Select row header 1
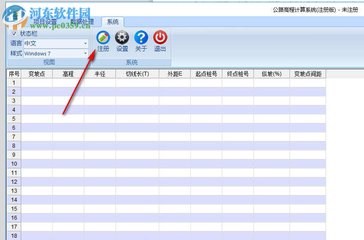364x240 pixels. tap(14, 83)
